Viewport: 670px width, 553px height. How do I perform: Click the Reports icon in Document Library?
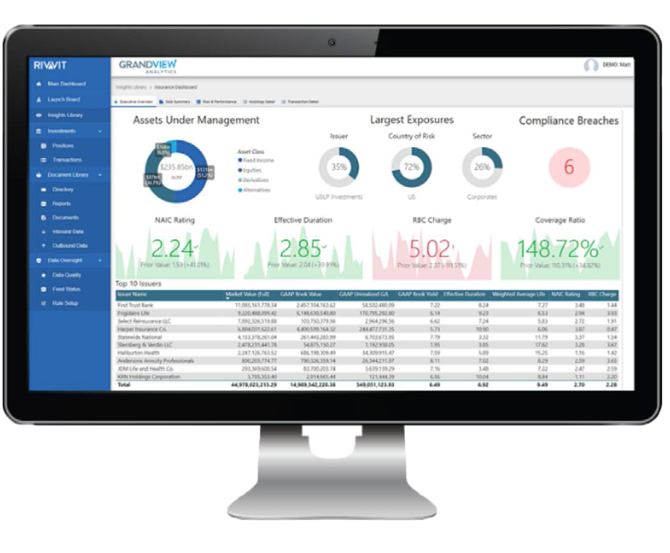(x=43, y=204)
